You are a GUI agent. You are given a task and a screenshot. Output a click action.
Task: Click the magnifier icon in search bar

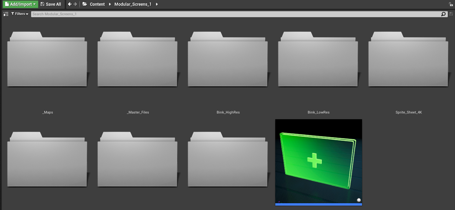[443, 14]
